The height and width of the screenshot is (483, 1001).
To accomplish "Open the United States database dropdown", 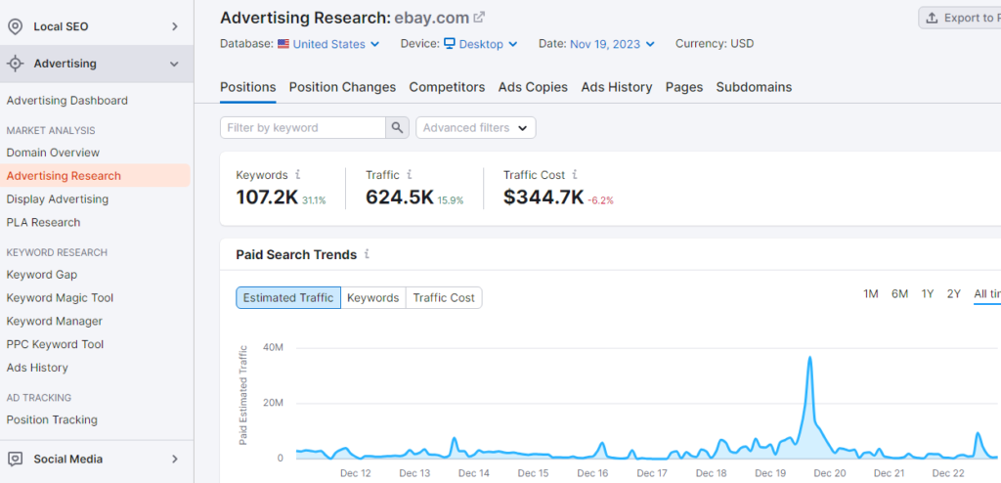I will point(328,44).
